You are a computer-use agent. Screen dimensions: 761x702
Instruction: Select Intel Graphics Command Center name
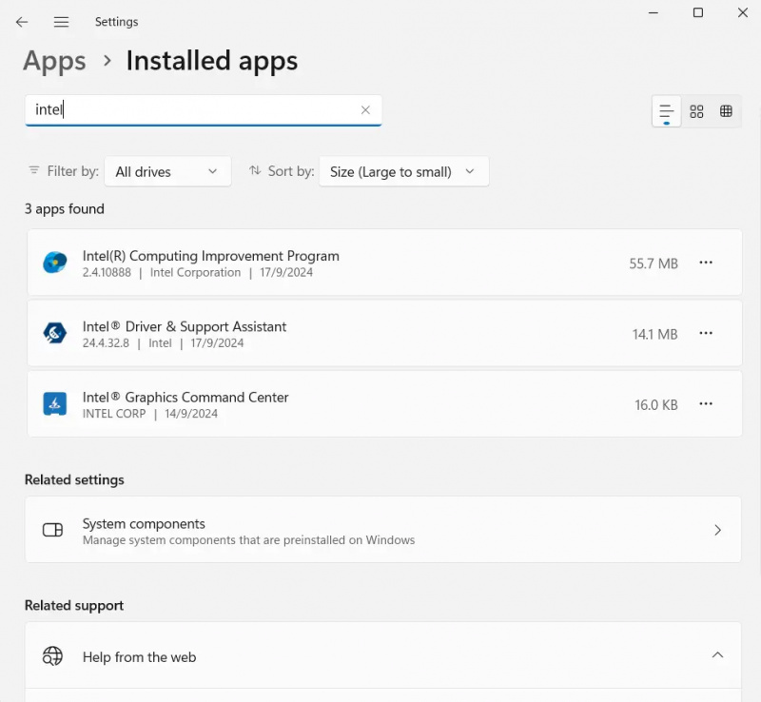click(185, 397)
